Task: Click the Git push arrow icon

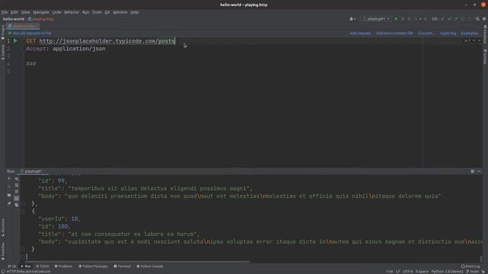Action: click(456, 19)
